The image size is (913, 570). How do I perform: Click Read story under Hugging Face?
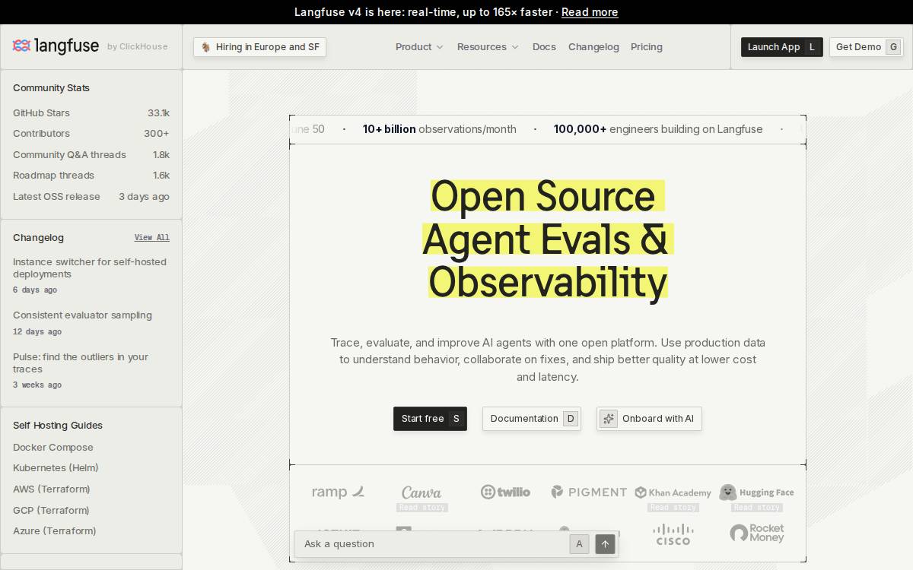click(x=757, y=508)
